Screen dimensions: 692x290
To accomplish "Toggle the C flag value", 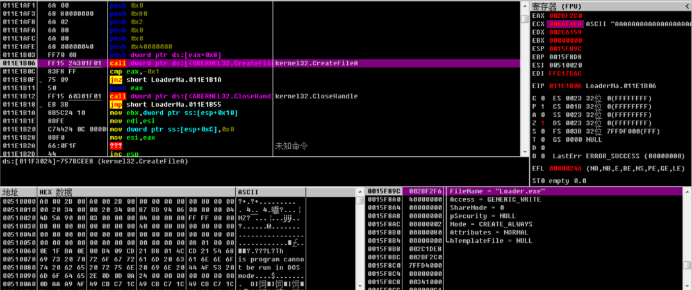I will point(544,98).
